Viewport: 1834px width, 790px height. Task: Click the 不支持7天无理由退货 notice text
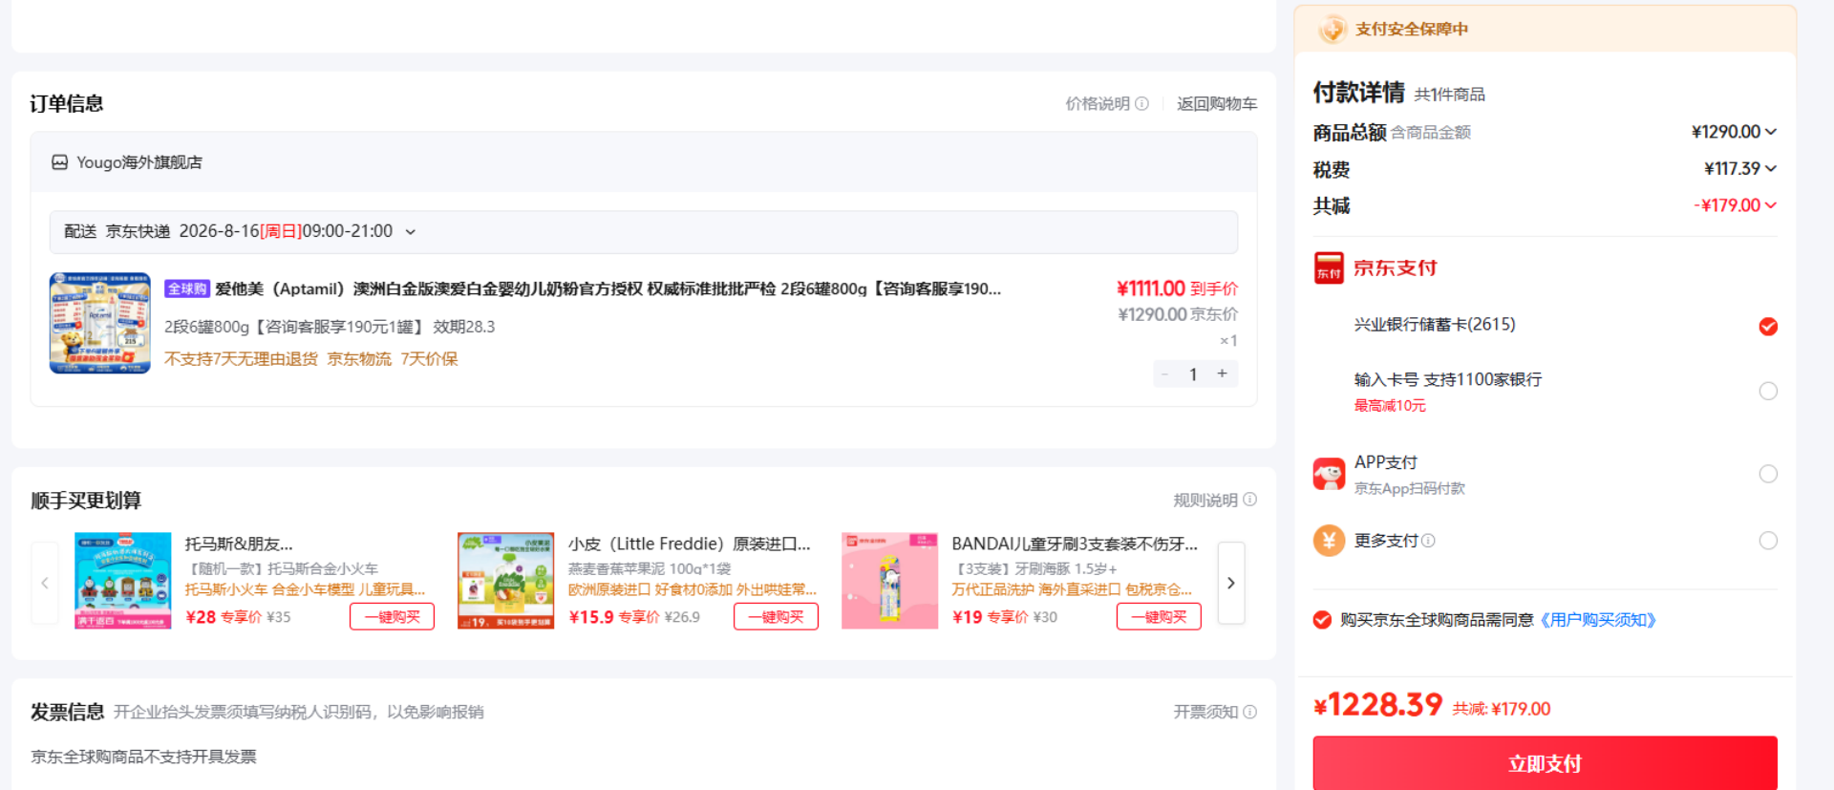coord(241,359)
